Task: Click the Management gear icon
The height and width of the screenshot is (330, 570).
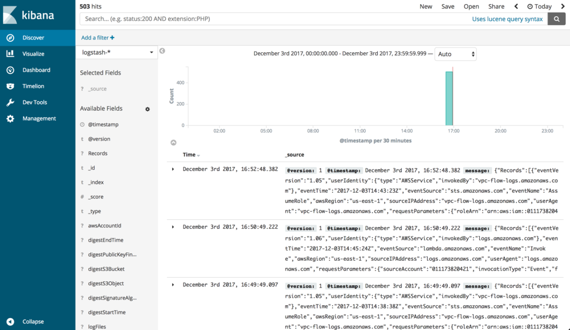Action: pyautogui.click(x=10, y=119)
